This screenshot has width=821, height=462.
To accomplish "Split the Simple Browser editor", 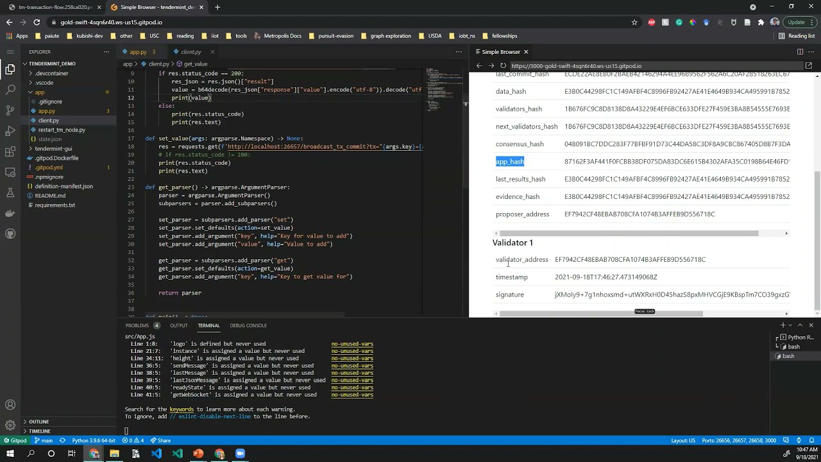I will (800, 52).
